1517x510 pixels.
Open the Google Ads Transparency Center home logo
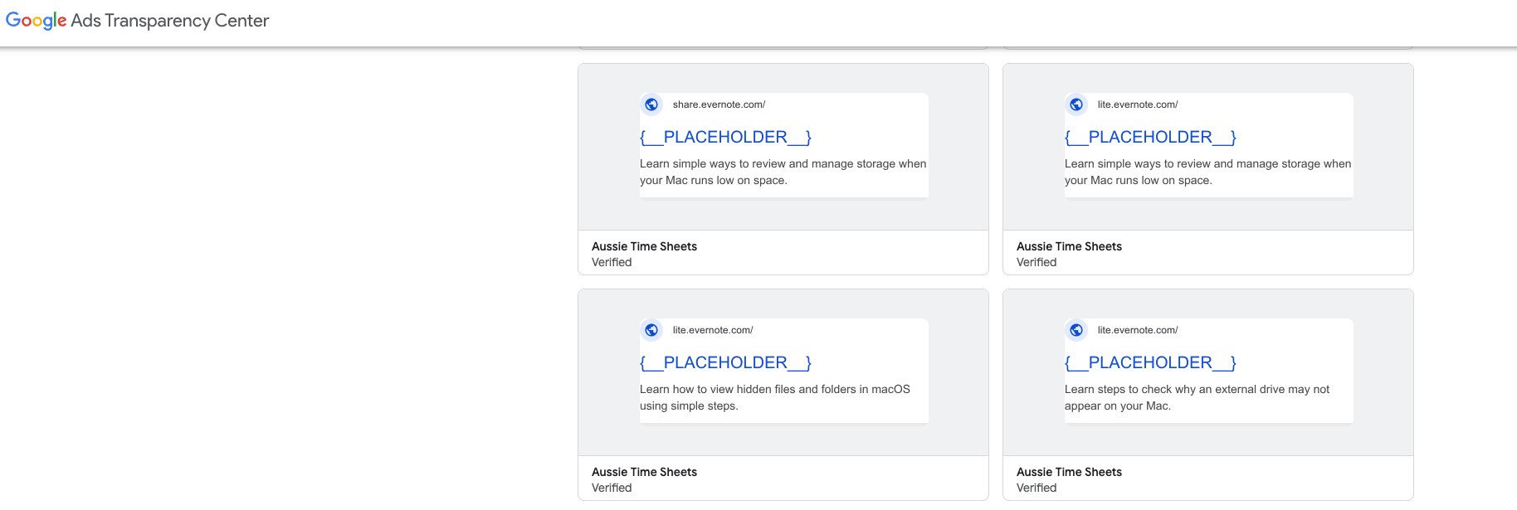pyautogui.click(x=137, y=21)
